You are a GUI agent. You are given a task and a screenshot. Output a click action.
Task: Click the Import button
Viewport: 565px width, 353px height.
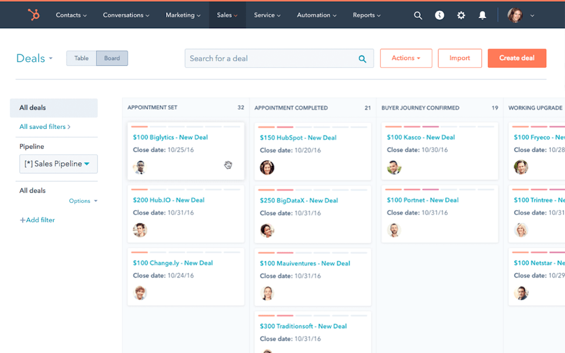[460, 58]
